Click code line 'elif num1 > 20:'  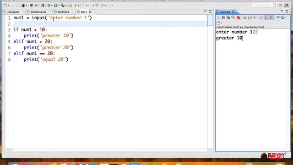[33, 42]
